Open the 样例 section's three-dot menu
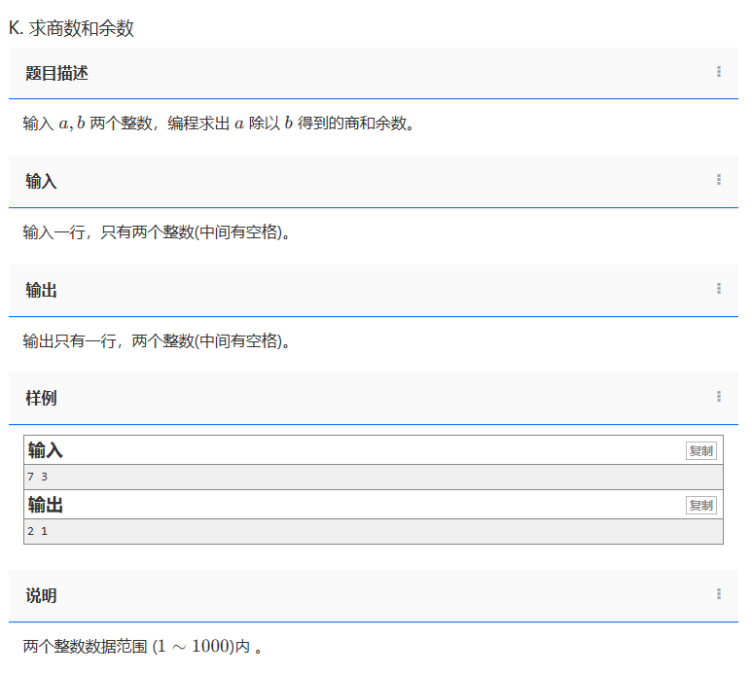The height and width of the screenshot is (674, 752). tap(718, 397)
